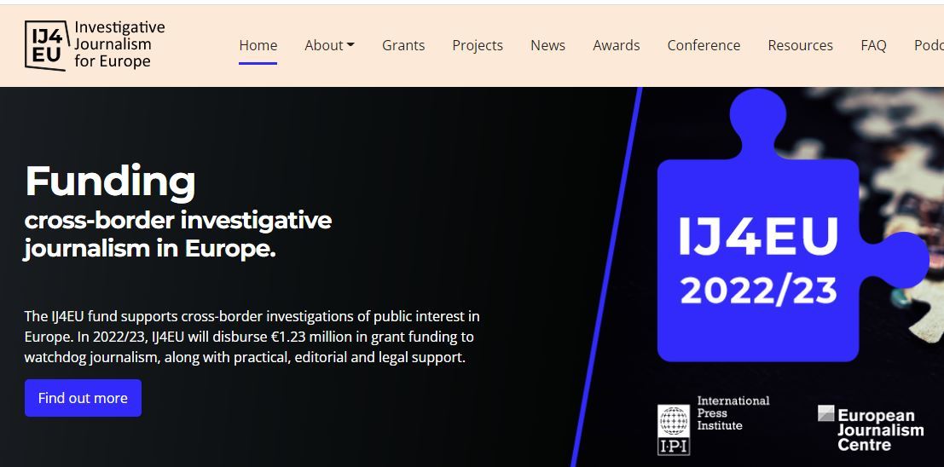This screenshot has height=467, width=944.
Task: Click the 'Investigative Journalism for Europe' logo text
Action: (119, 44)
